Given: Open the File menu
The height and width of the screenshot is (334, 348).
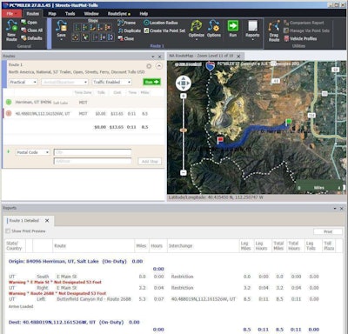Looking at the screenshot, I should 11,14.
